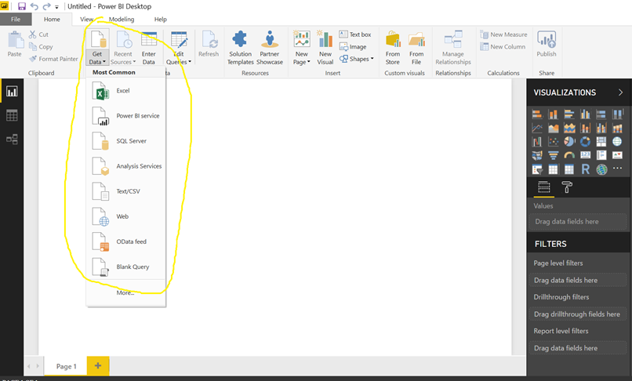Switch to Data view in left sidebar

point(12,115)
